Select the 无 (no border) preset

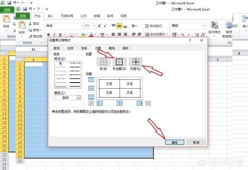pos(102,62)
